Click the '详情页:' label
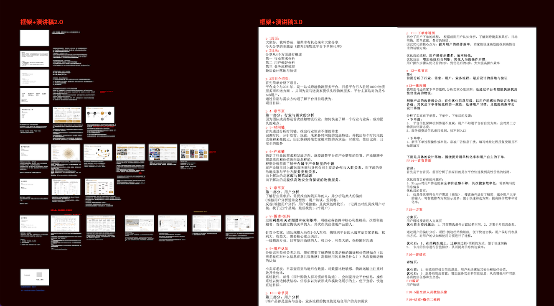The height and width of the screenshot is (306, 554). [413, 262]
